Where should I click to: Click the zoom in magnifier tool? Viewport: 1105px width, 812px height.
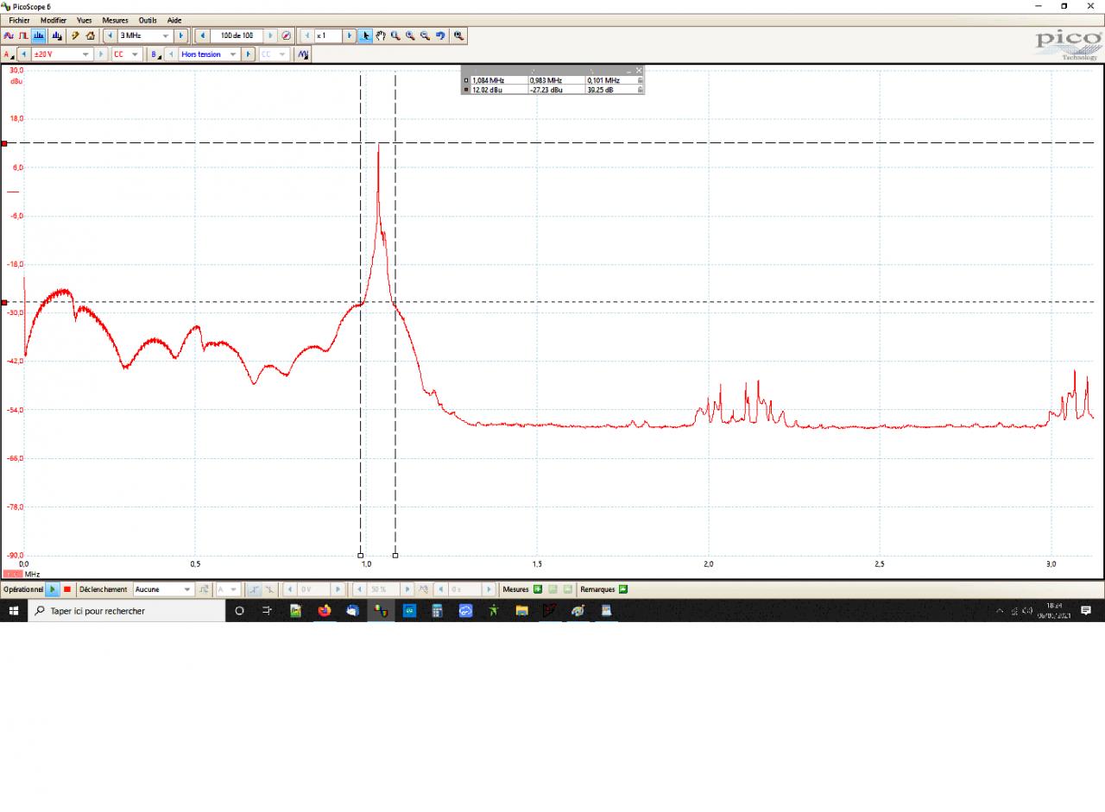[x=410, y=35]
